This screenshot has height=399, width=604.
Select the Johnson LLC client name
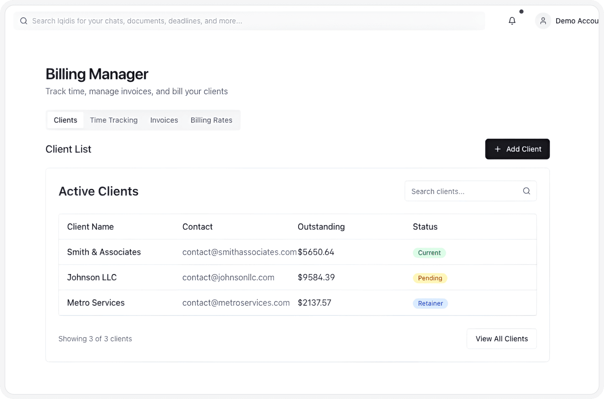tap(92, 278)
